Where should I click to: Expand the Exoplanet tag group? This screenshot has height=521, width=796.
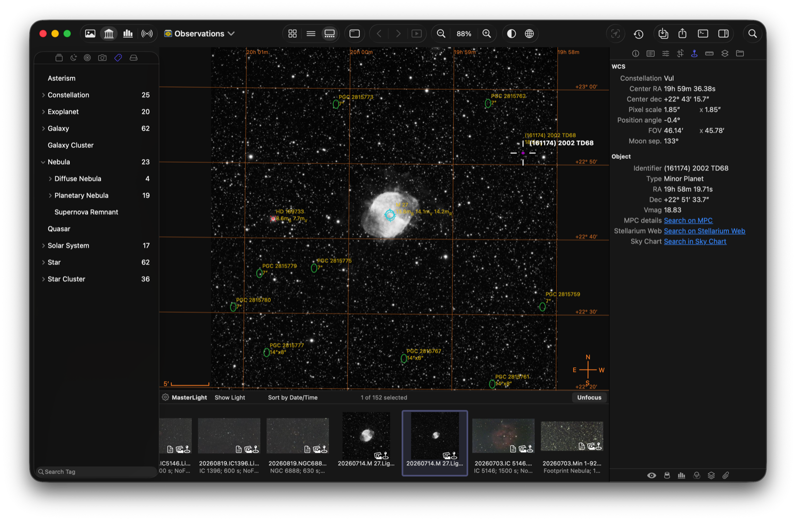43,112
